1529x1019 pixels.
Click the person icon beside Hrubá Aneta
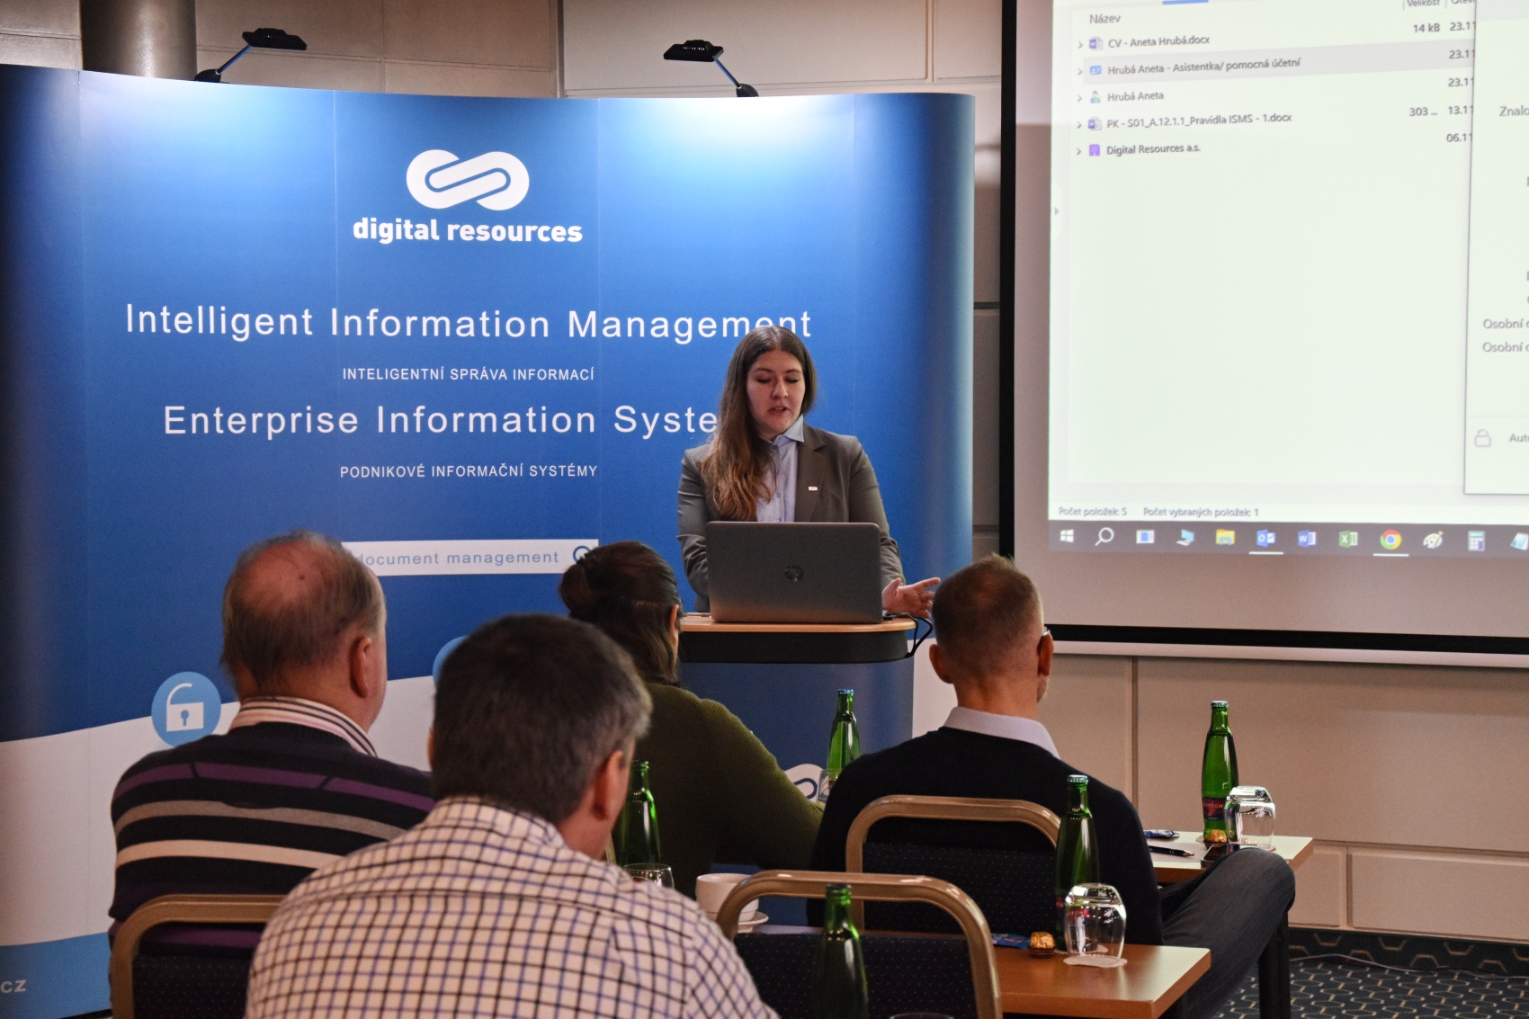point(1095,97)
